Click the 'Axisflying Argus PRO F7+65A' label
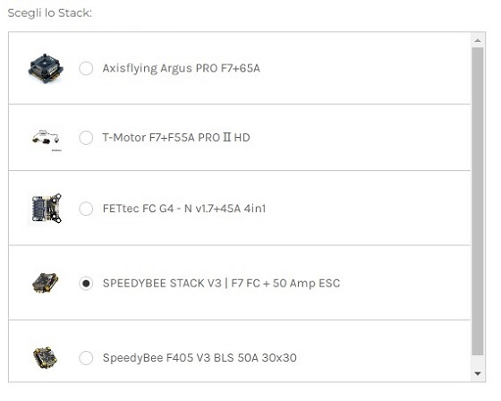The image size is (501, 401). pyautogui.click(x=181, y=68)
